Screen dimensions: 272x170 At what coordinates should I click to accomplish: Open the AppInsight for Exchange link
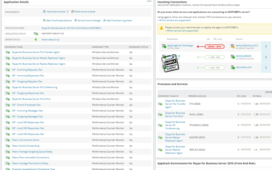180,45
